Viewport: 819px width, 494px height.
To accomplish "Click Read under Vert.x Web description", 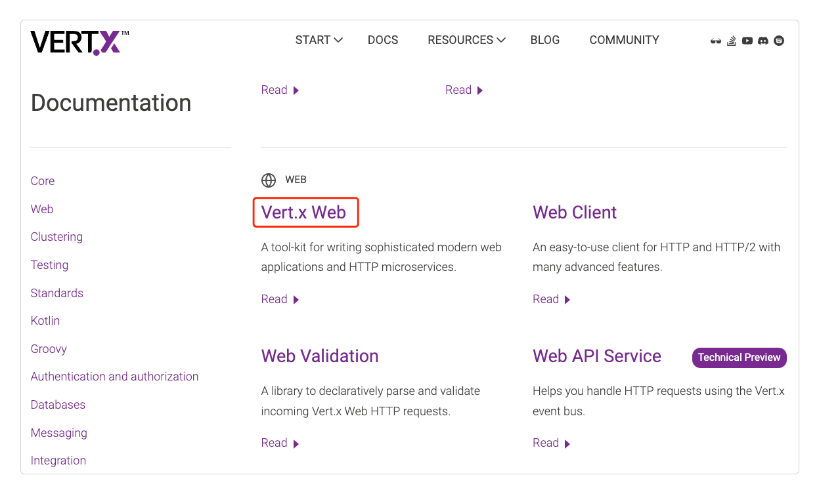I will (280, 299).
